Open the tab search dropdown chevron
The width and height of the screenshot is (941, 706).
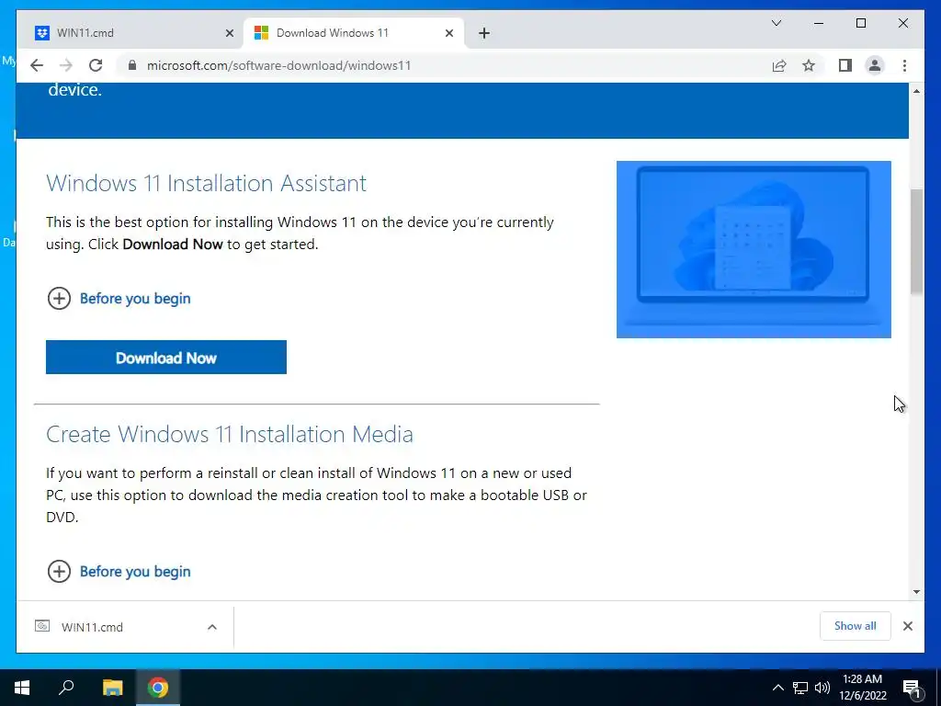click(x=776, y=23)
